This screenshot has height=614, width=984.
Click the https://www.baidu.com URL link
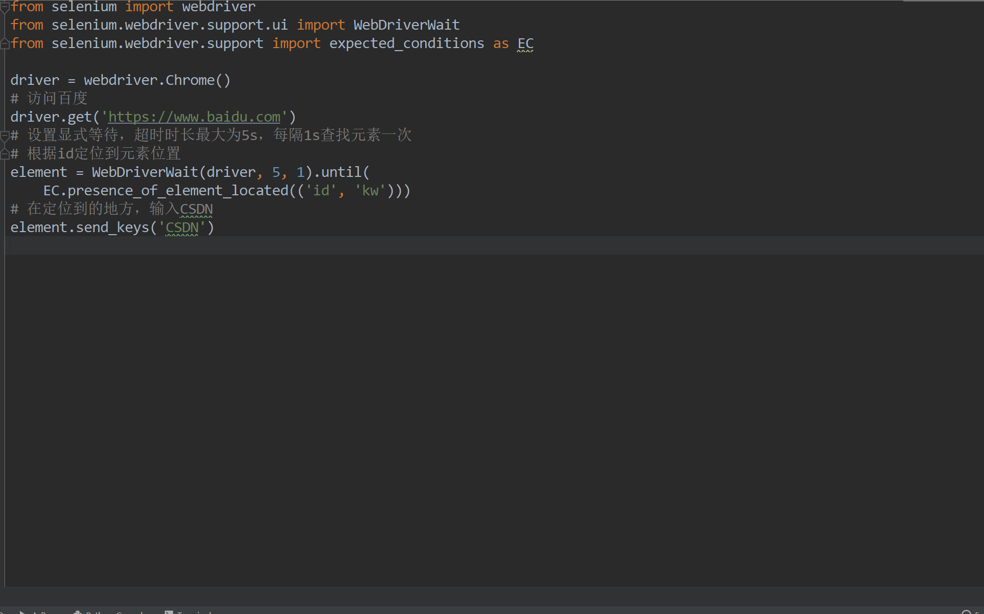click(x=194, y=117)
